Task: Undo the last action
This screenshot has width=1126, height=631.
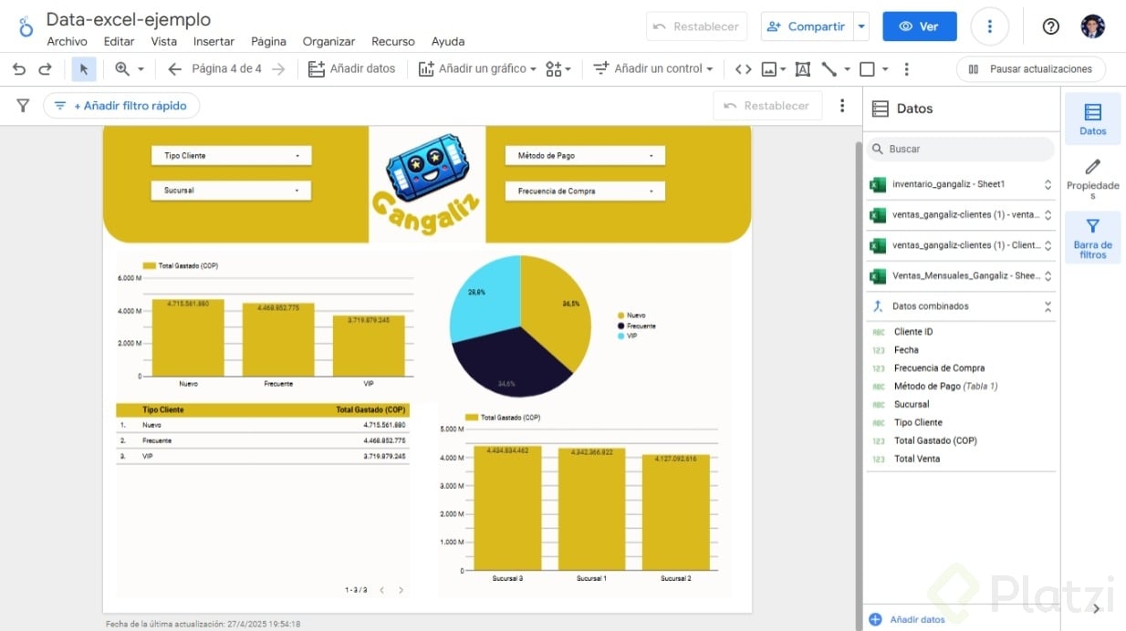Action: (19, 69)
